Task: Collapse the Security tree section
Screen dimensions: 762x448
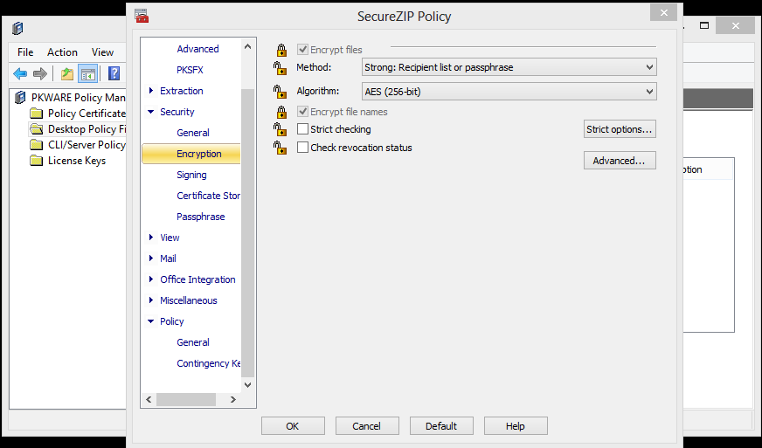Action: [151, 112]
